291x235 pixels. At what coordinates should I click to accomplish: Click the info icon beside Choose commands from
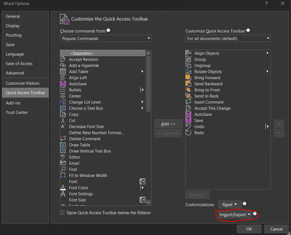coord(108,30)
